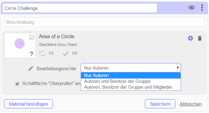
Task: Click the Material hinzufügen button
Action: point(28,104)
